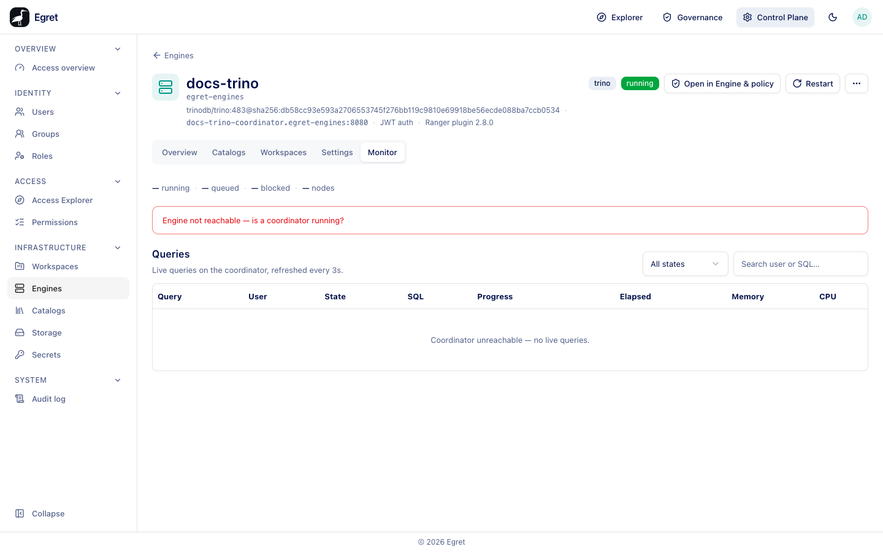Open Storage via hard drive icon
883x552 pixels.
20,332
